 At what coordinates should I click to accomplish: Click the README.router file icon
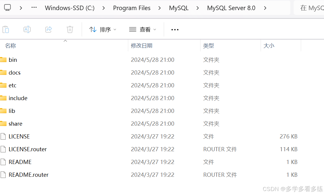point(3,175)
